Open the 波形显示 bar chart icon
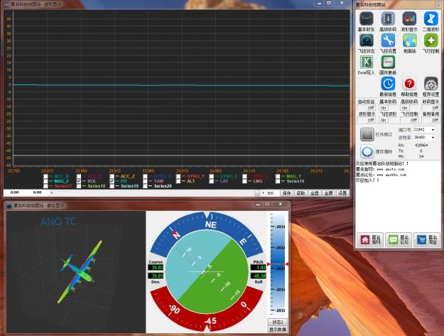The height and width of the screenshot is (336, 444). (x=409, y=19)
